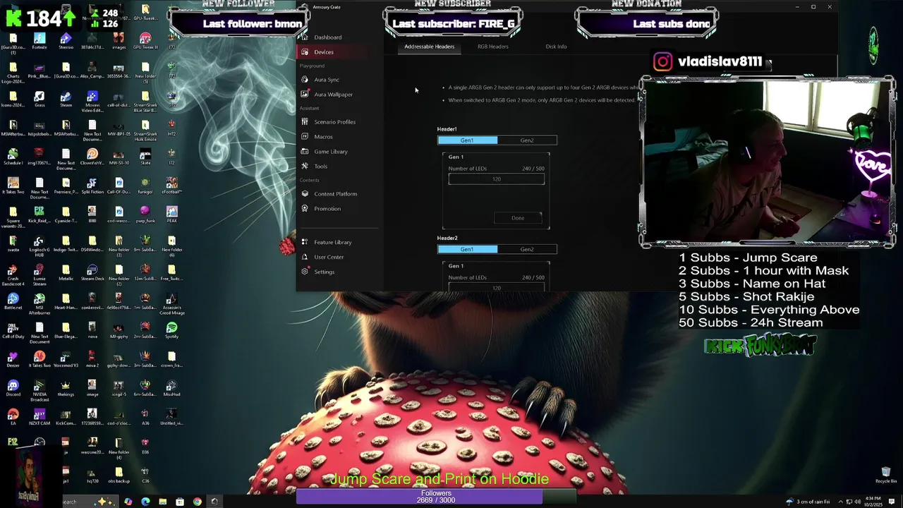Open Game Library

coord(330,152)
